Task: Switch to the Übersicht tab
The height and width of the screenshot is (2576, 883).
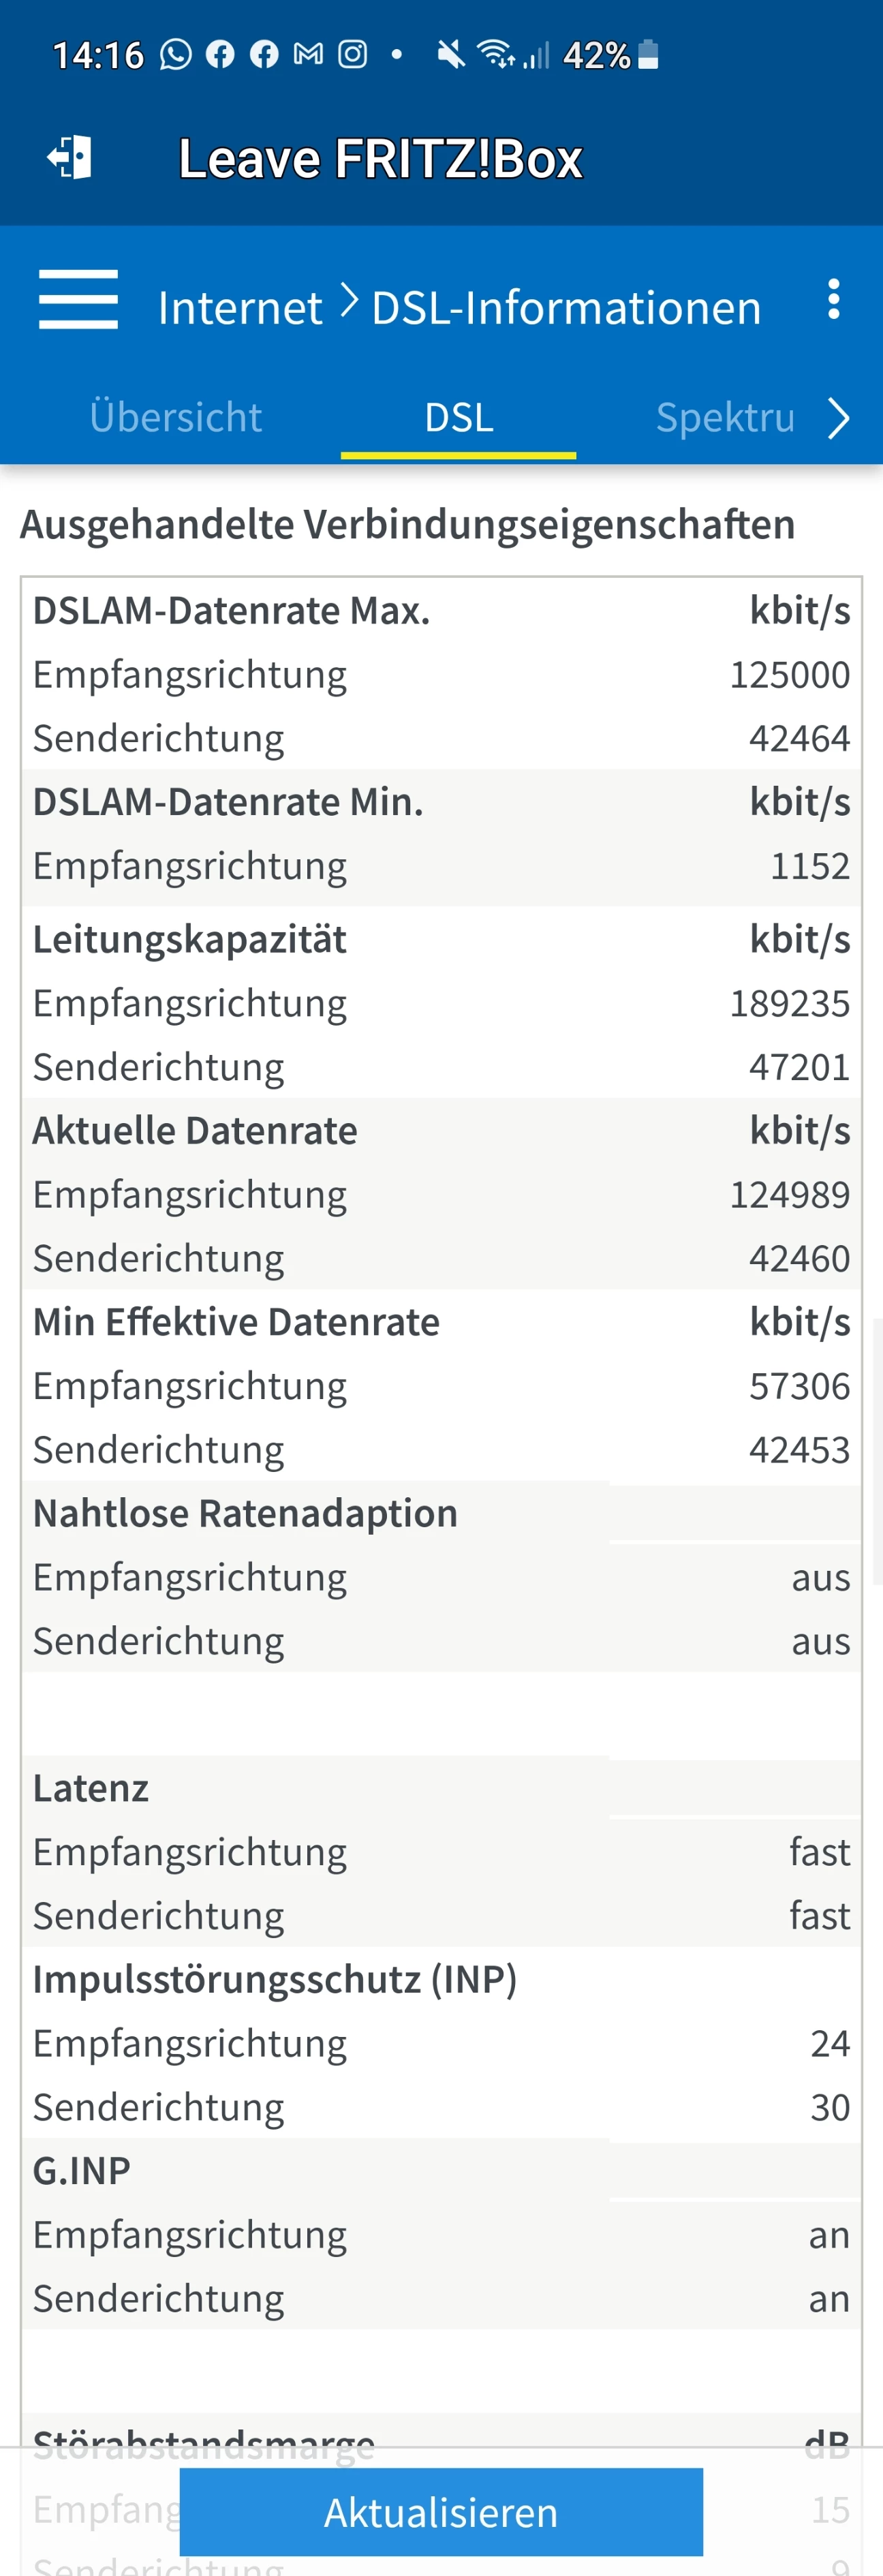Action: tap(176, 417)
